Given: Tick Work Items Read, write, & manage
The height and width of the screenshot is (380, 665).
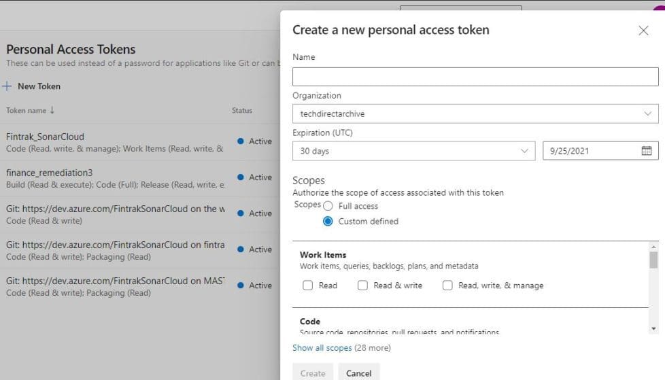Looking at the screenshot, I should 447,286.
